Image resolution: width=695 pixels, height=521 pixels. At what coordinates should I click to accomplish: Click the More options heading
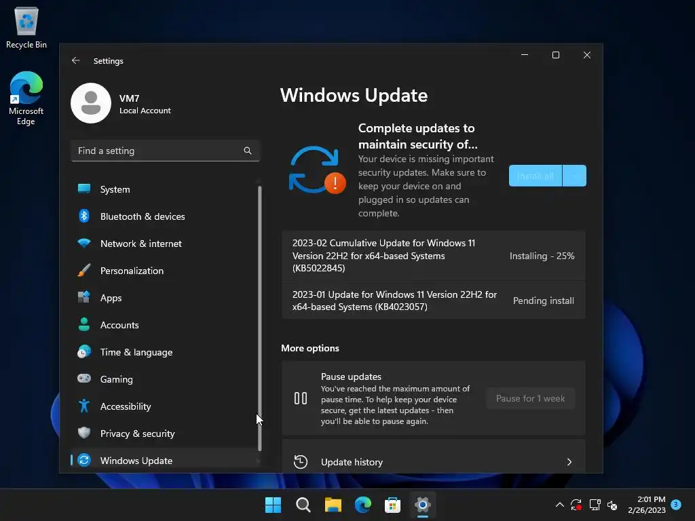(309, 348)
